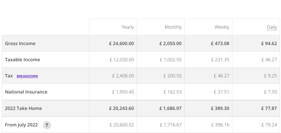Select the 2022 Take Home row label
This screenshot has height=133, width=281.
click(23, 108)
